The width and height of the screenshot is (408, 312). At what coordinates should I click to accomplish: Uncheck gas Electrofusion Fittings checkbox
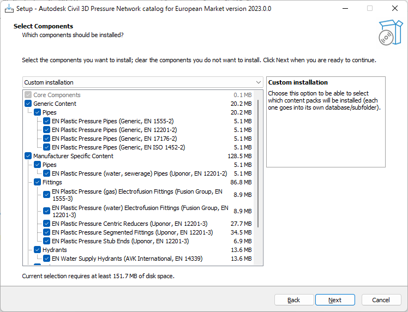(46, 195)
